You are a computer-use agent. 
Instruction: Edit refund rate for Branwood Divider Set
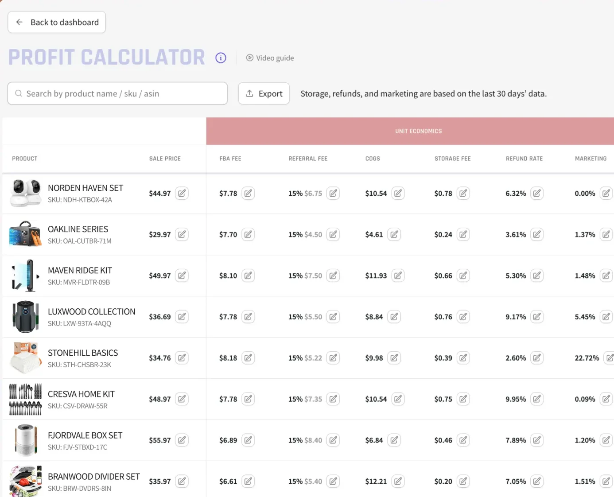[537, 481]
